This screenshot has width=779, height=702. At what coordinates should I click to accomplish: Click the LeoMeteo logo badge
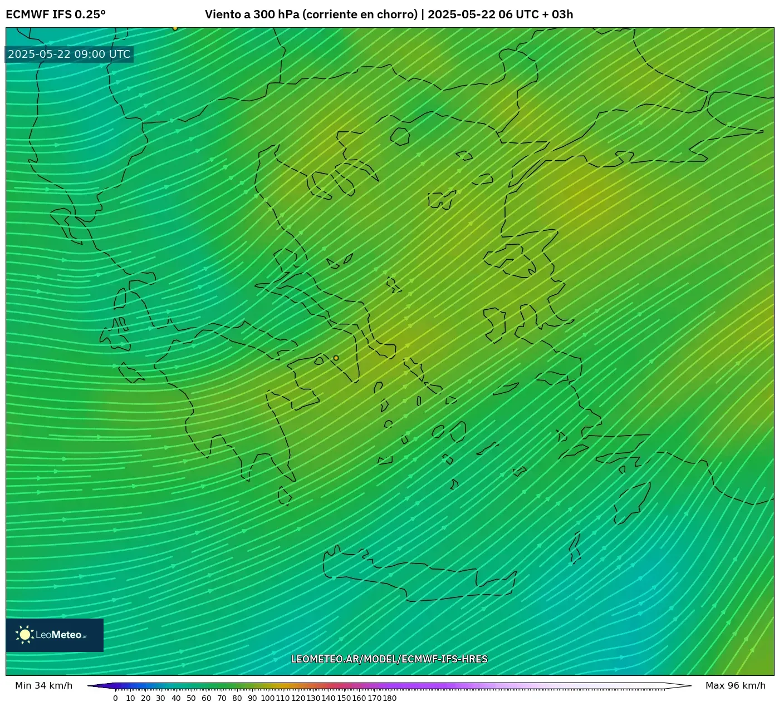55,635
